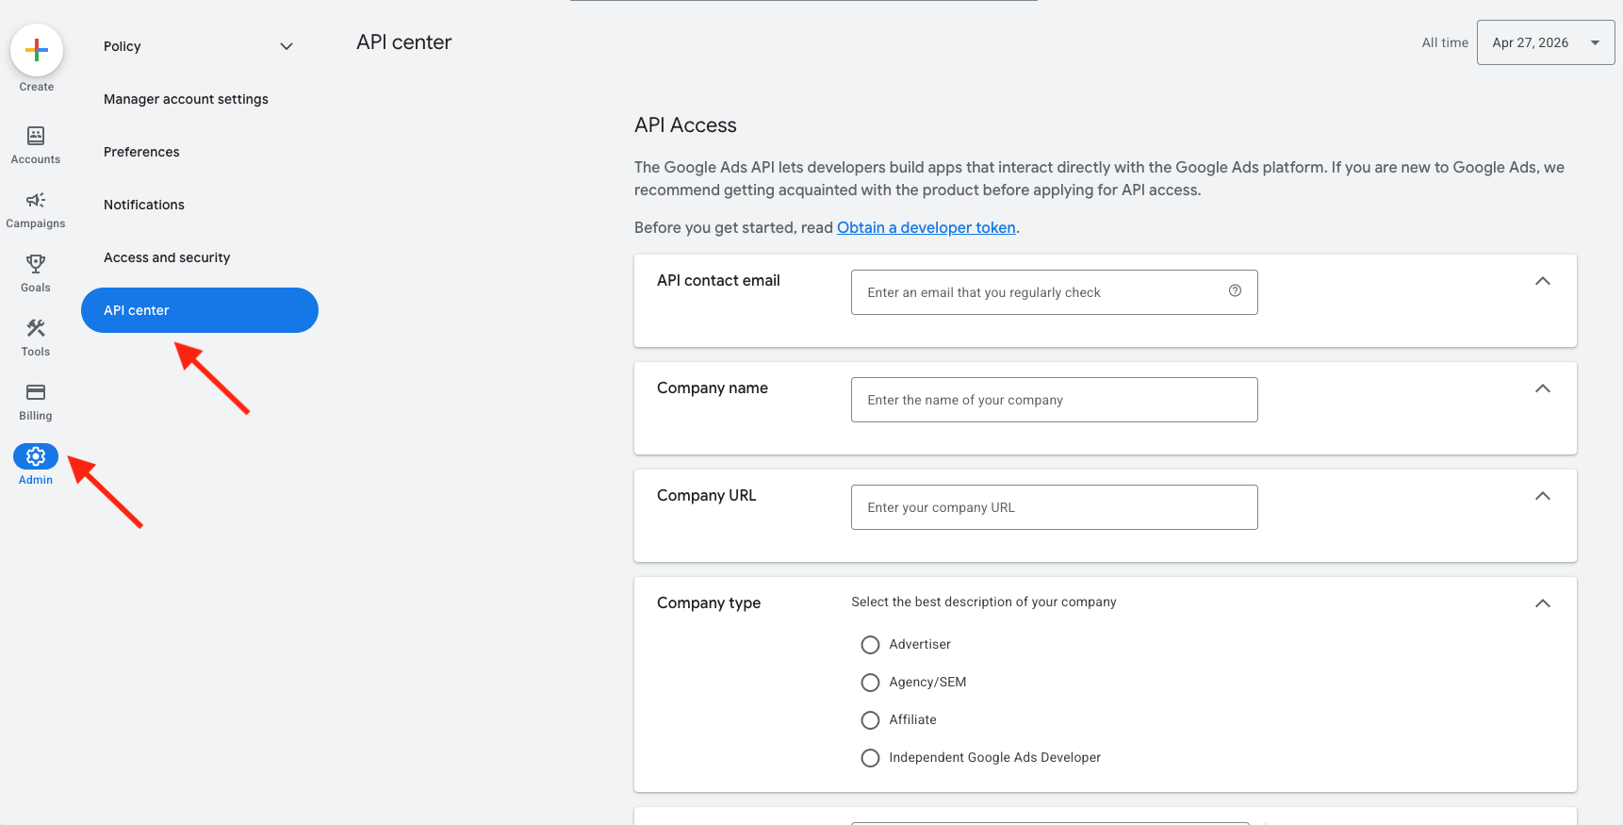Click help icon in API contact email field

(x=1235, y=291)
